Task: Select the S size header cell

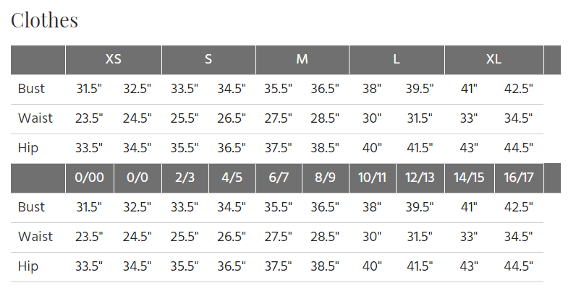Action: (x=208, y=60)
